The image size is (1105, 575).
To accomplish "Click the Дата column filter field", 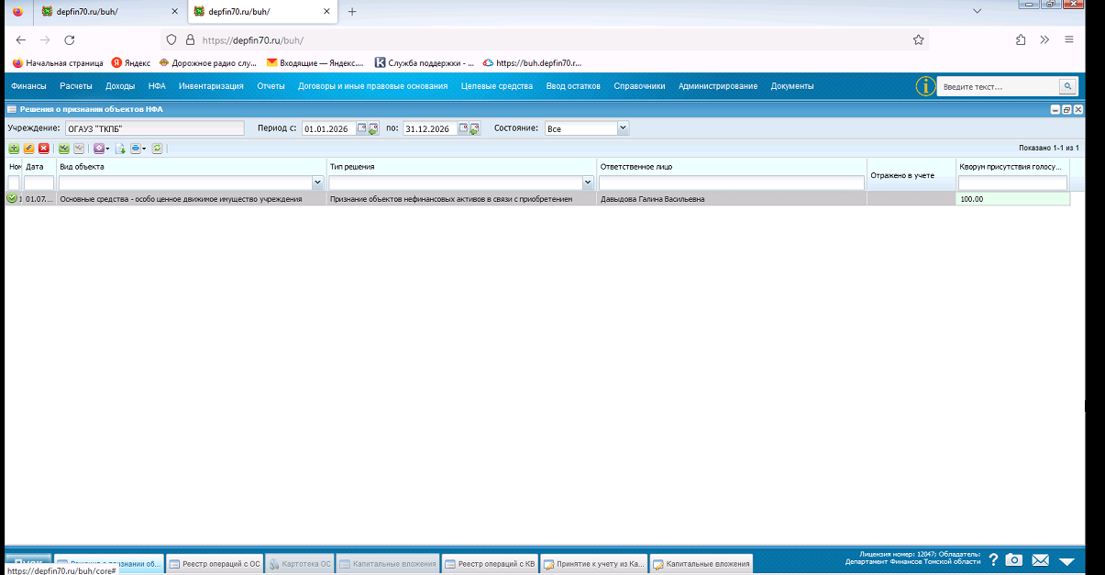I will point(39,183).
